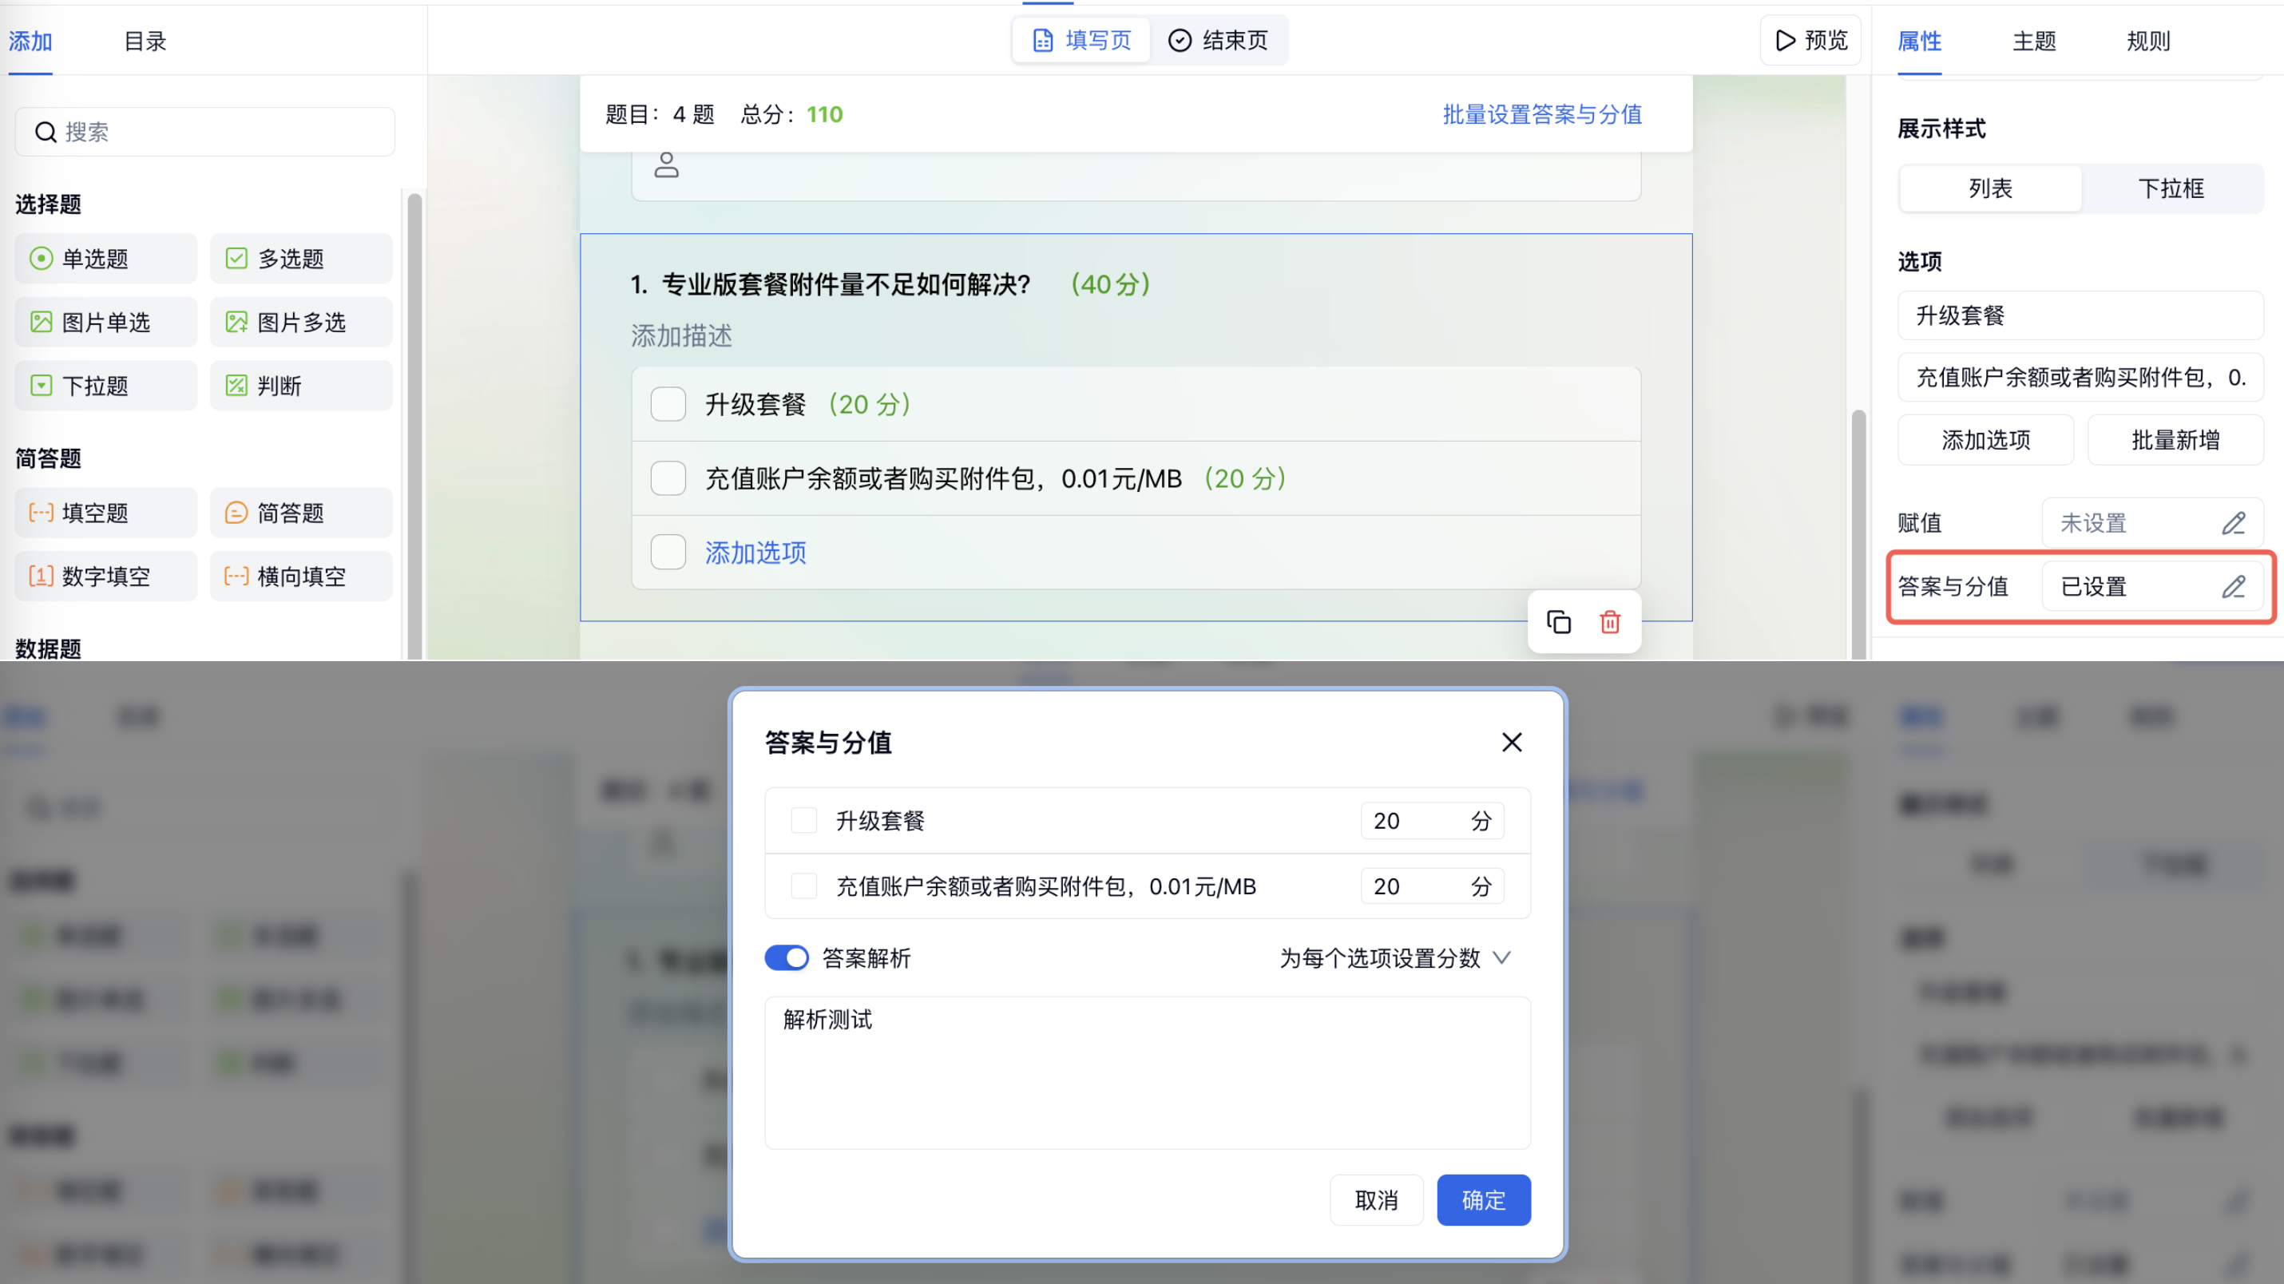The height and width of the screenshot is (1284, 2284).
Task: Click the 批量设置答案与分值 link
Action: [x=1542, y=114]
